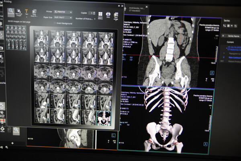The width and height of the screenshot is (241, 161).
Task: Click the Rearrange Images icon
Action: pyautogui.click(x=19, y=12)
